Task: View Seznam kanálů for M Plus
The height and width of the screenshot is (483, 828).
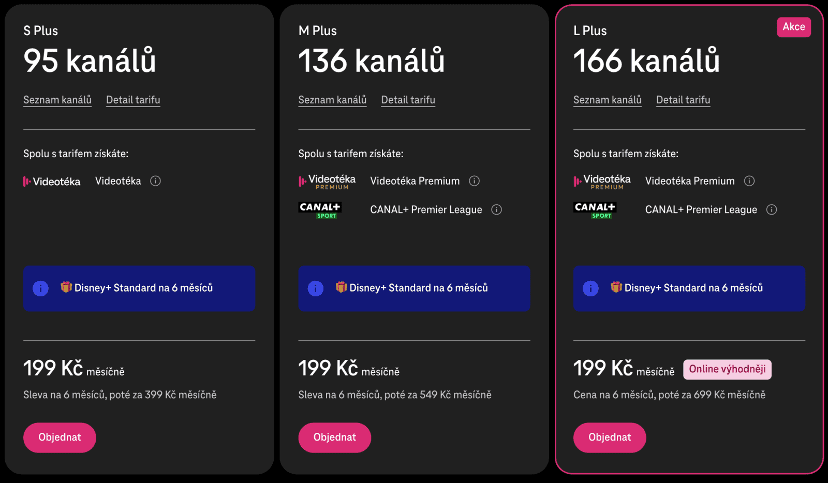Action: coord(332,100)
